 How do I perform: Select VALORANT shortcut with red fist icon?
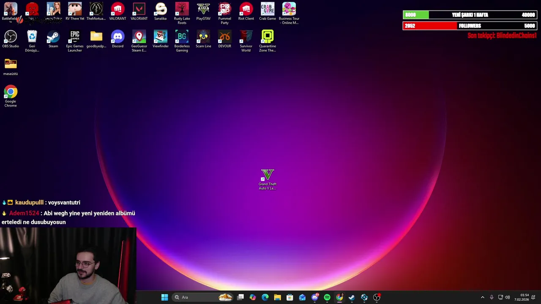(x=117, y=12)
